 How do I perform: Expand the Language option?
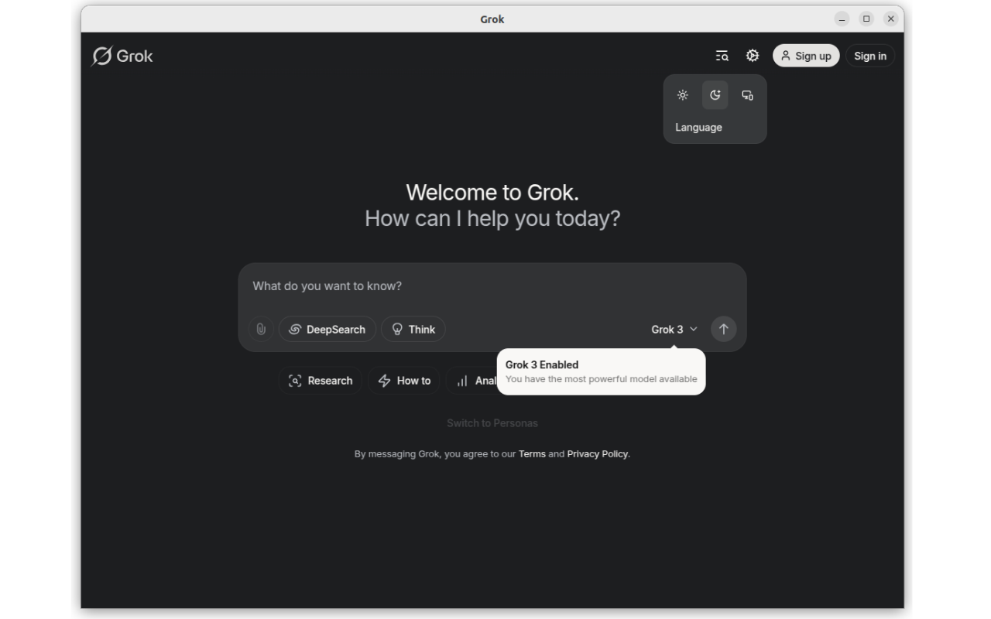(x=698, y=127)
